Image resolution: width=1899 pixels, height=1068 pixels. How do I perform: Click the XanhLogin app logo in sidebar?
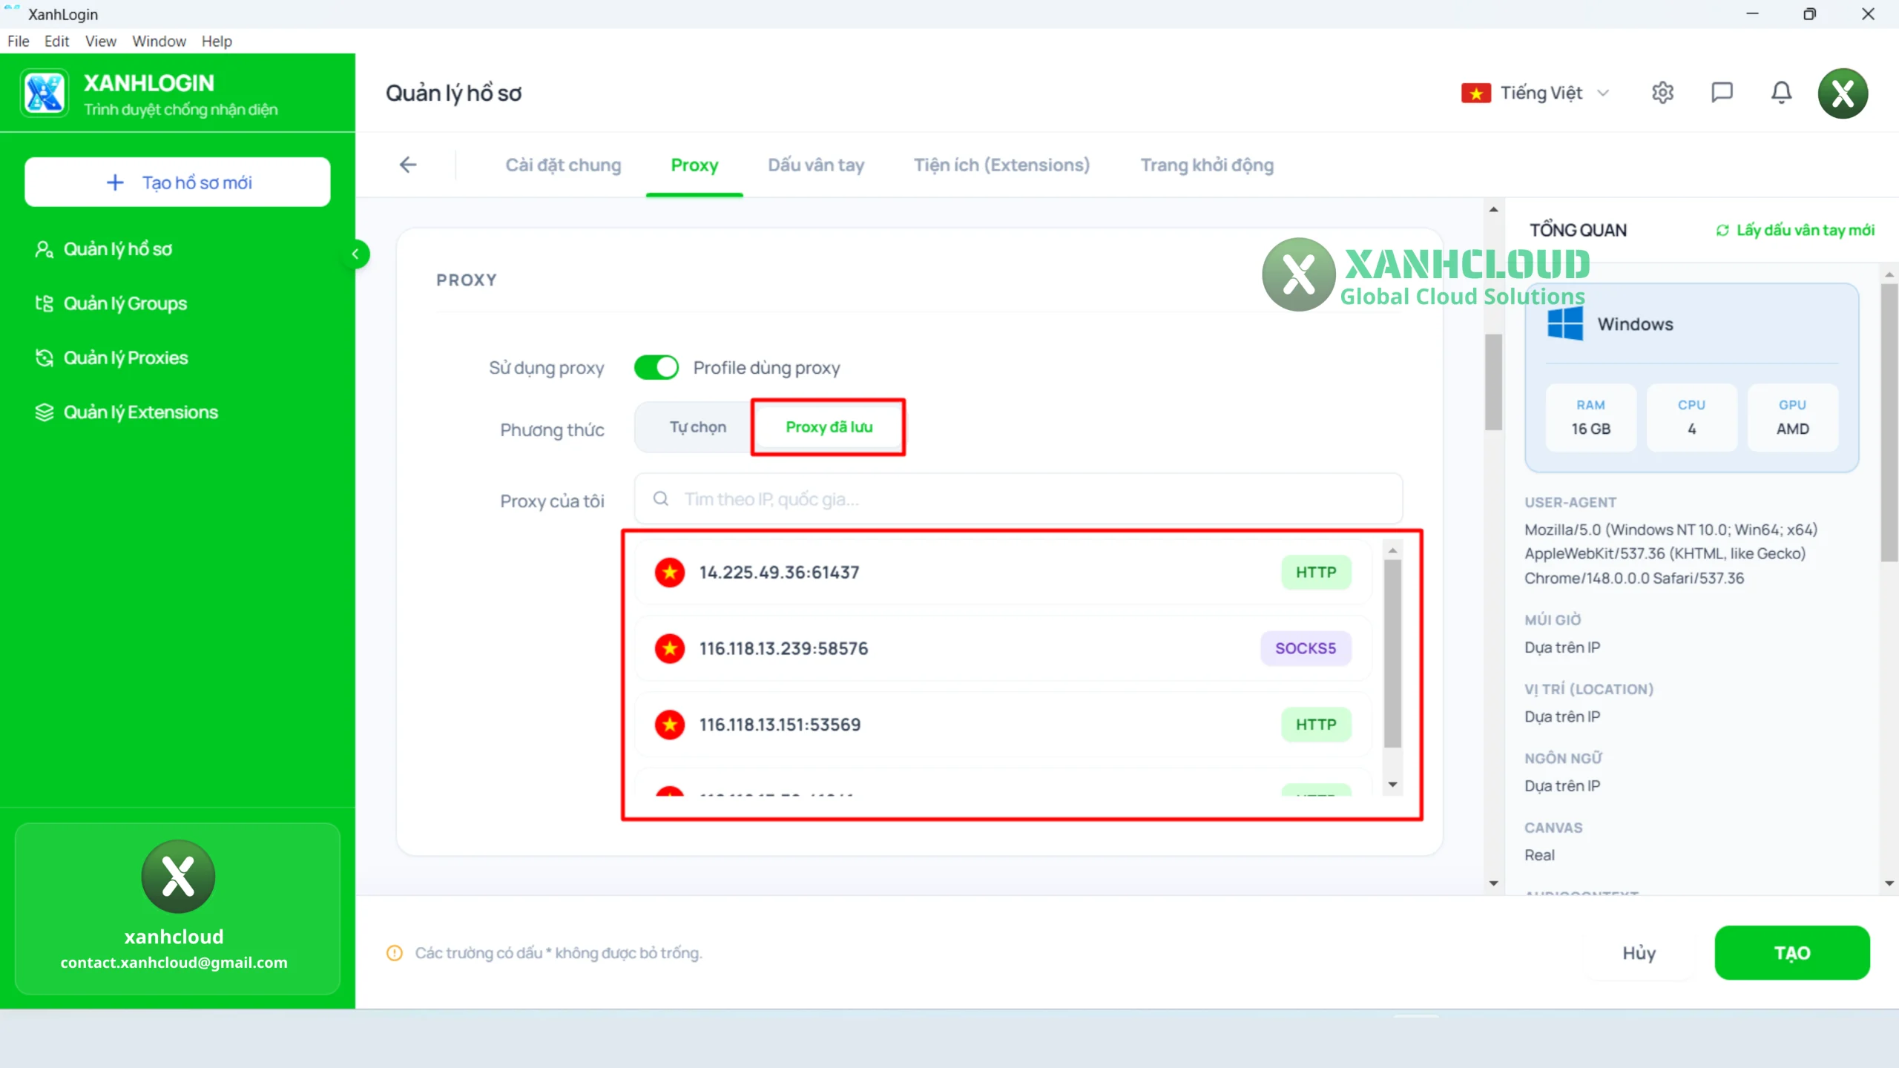coord(45,93)
